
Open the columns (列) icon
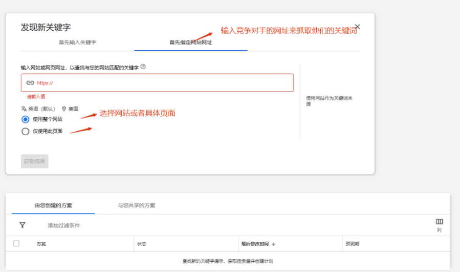point(439,222)
